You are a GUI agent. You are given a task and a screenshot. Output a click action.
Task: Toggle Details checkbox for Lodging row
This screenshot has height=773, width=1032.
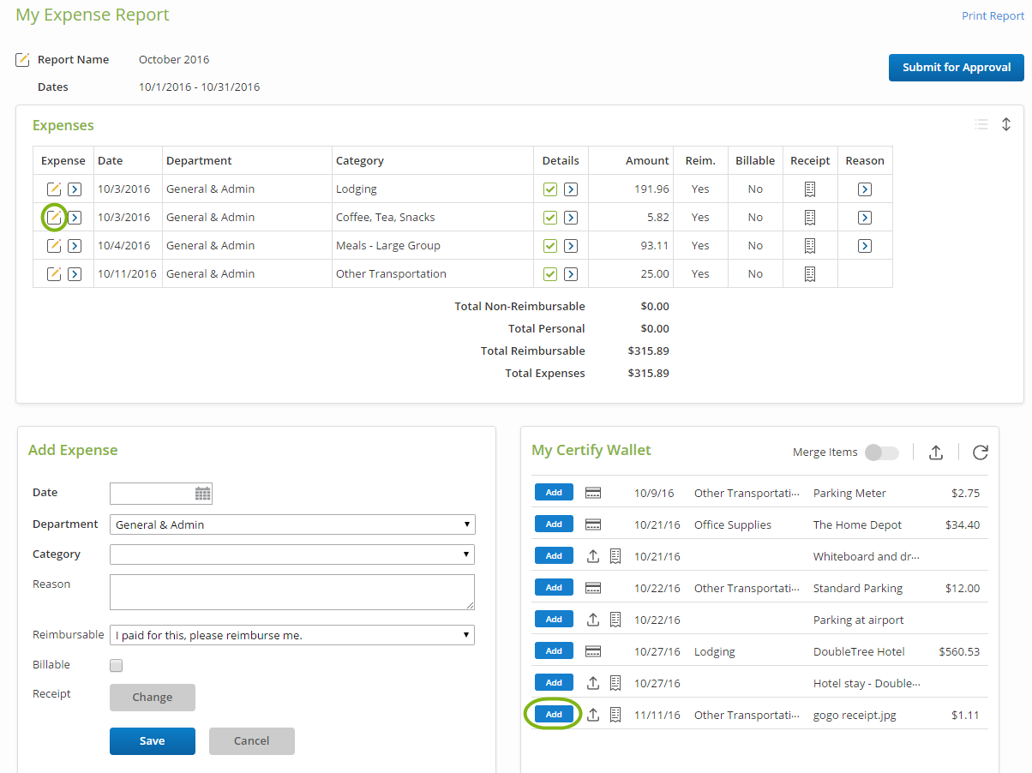point(550,189)
